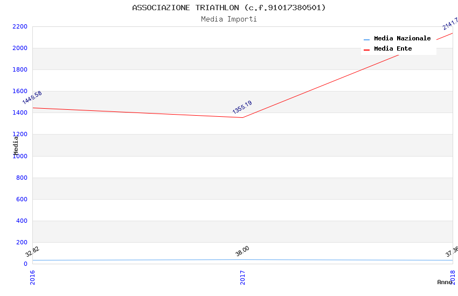Click the 200 y-axis tick label
This screenshot has width=458, height=296.
(x=22, y=242)
